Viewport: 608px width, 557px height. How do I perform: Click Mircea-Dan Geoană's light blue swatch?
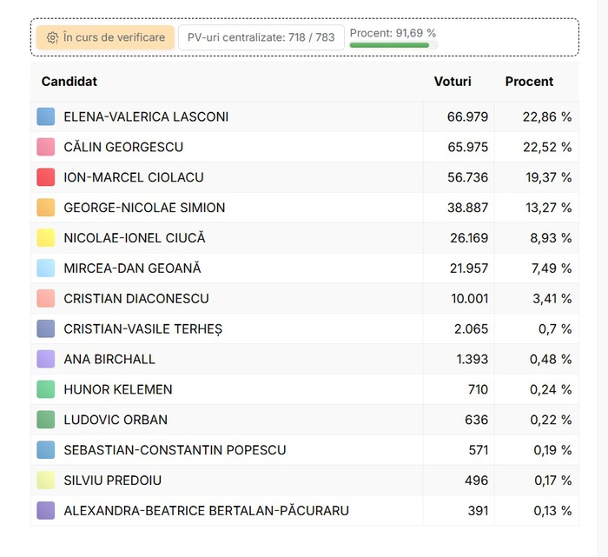pyautogui.click(x=46, y=269)
